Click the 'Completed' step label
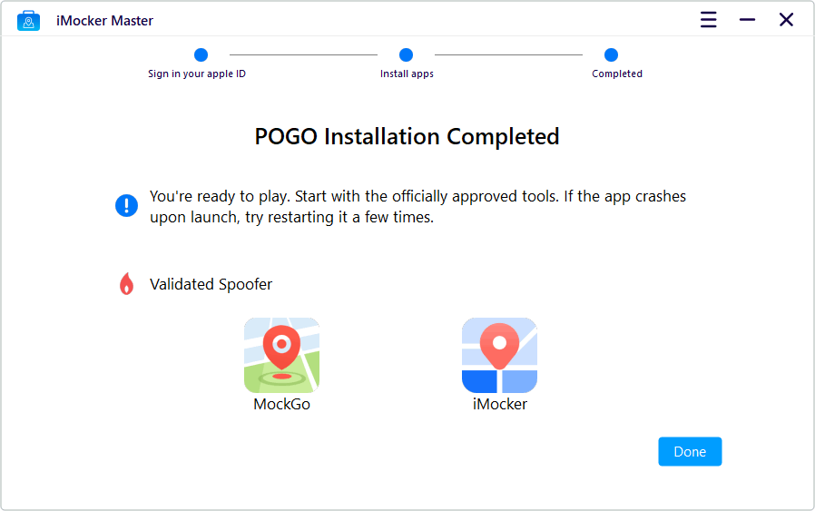Screen dimensions: 815x511 tap(617, 74)
